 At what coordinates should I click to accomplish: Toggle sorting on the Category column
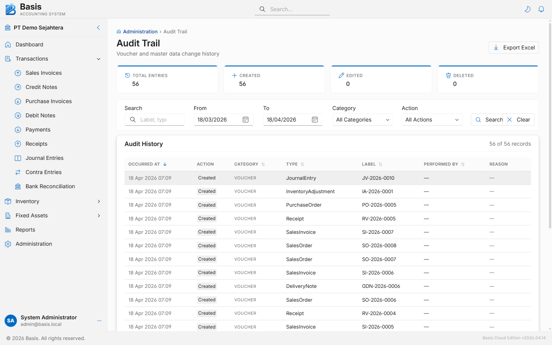point(263,164)
